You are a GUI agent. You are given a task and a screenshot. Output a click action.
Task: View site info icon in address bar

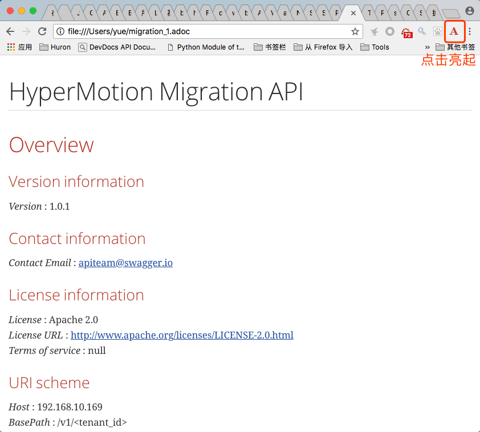[x=60, y=31]
